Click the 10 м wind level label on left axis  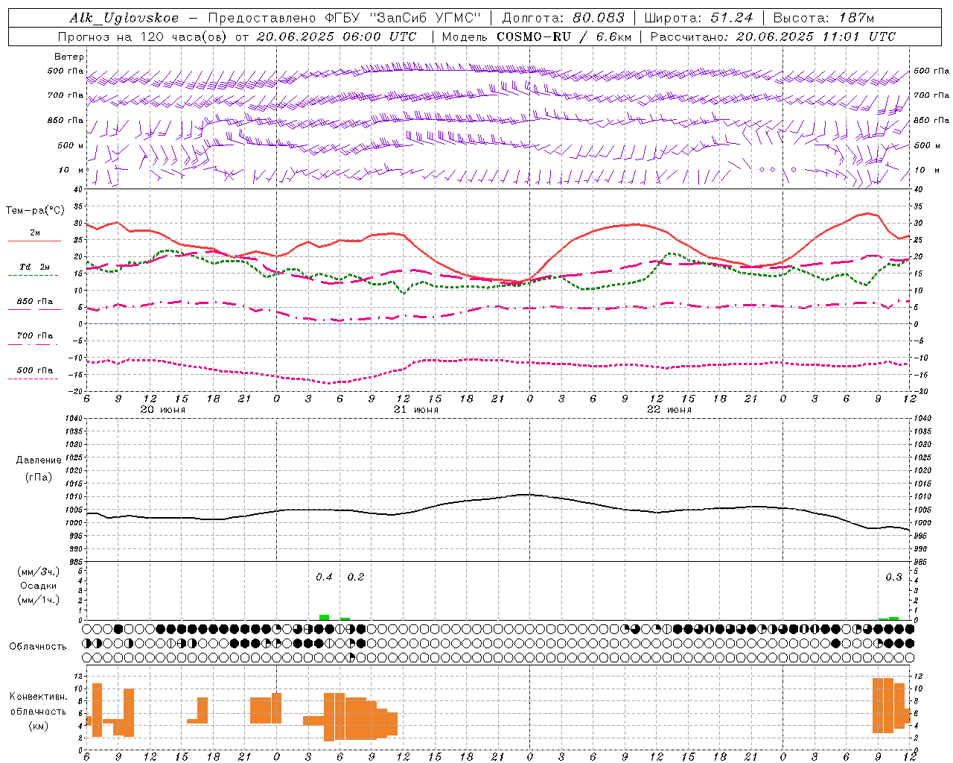(x=71, y=170)
